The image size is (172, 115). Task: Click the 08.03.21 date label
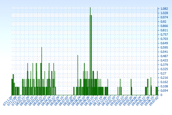[x=38, y=101]
